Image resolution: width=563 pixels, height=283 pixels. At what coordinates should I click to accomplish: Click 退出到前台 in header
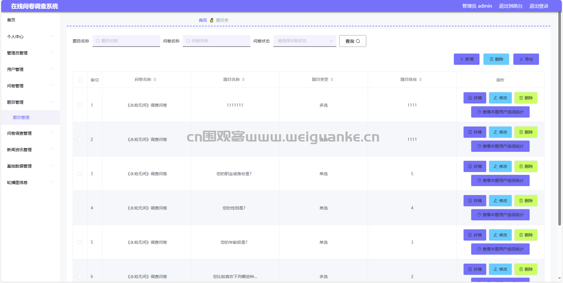click(x=511, y=6)
